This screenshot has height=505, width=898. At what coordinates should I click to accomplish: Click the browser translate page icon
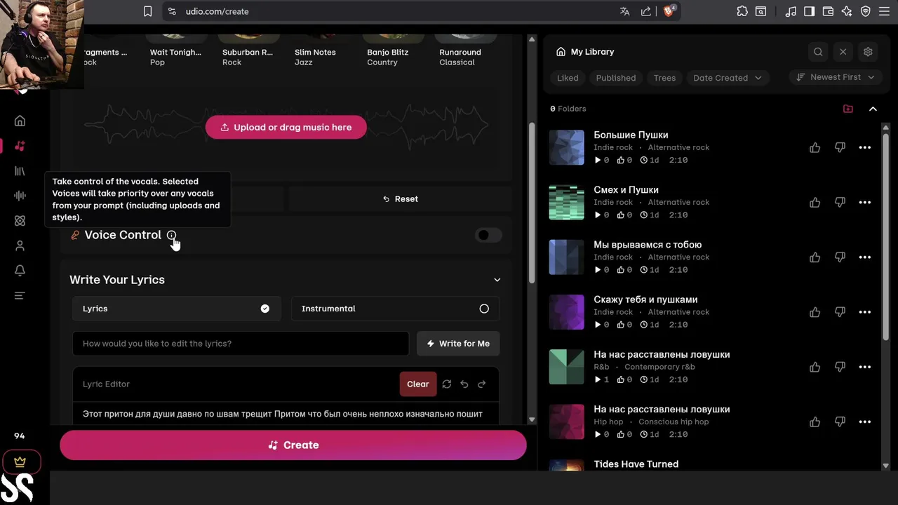point(624,11)
